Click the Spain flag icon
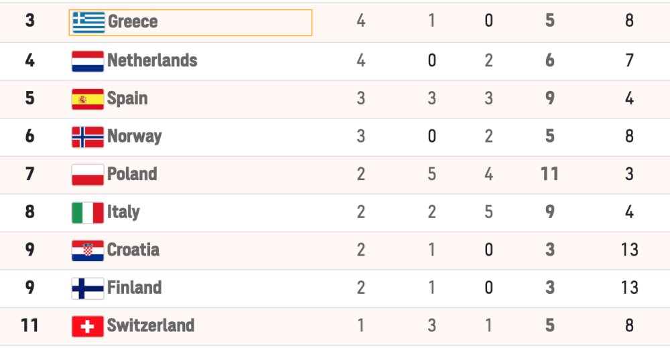The width and height of the screenshot is (670, 348). [x=88, y=99]
